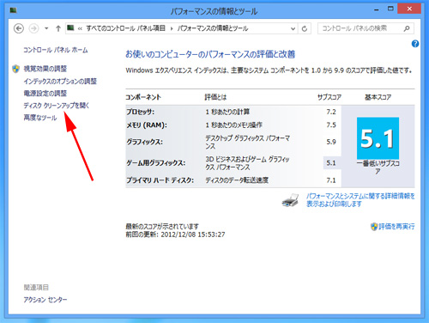Go up one level with up arrow
Viewport: 429px width, 323px height.
(58, 28)
